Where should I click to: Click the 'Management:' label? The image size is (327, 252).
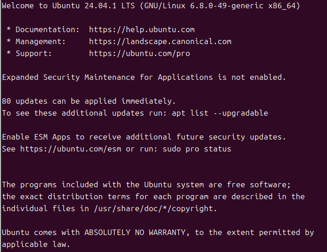(41, 41)
